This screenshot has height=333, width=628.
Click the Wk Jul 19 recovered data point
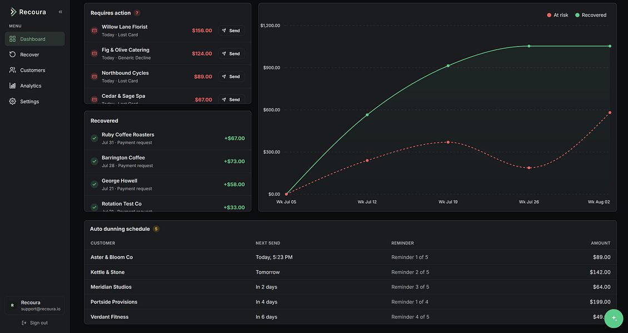pos(448,66)
